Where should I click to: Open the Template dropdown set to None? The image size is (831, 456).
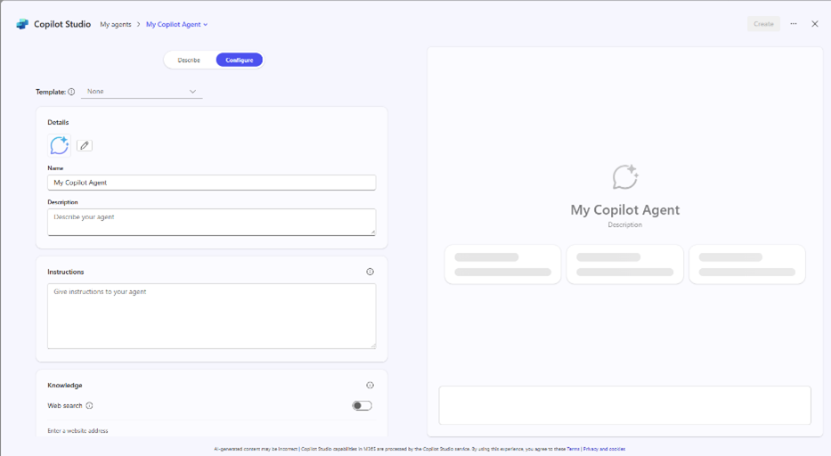tap(142, 92)
